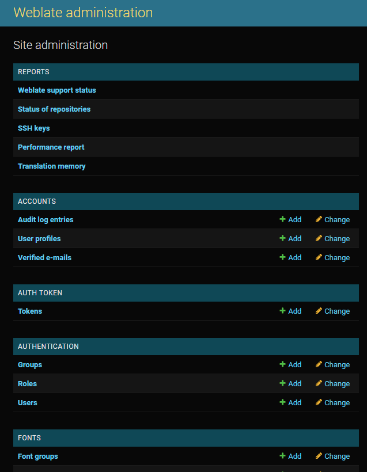
Task: Click the plus icon to add Audit log entries
Action: click(x=282, y=219)
